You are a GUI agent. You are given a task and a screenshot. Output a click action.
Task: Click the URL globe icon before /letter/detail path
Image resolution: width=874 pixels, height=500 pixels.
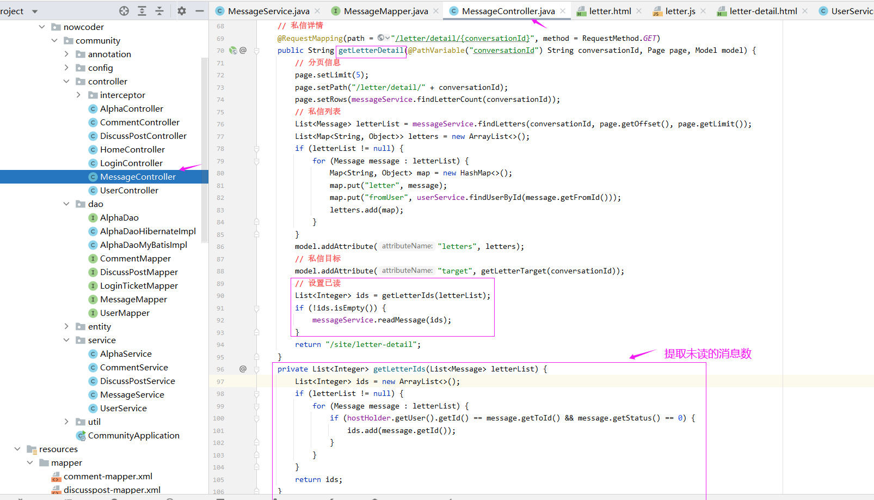383,38
